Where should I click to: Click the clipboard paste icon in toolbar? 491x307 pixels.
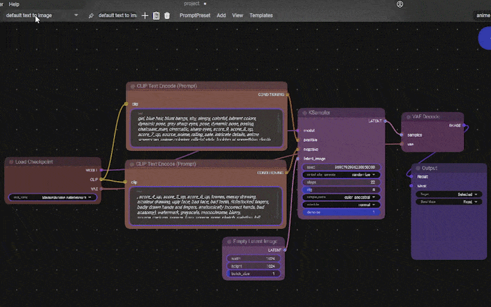tap(156, 16)
